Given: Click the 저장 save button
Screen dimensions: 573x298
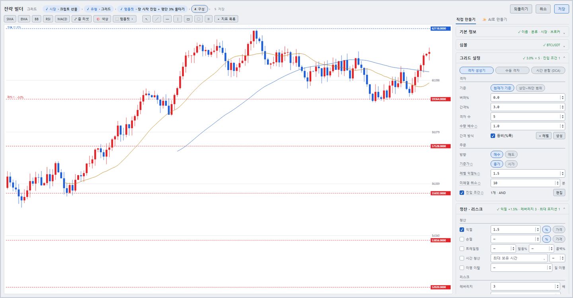Looking at the screenshot, I should coord(561,9).
